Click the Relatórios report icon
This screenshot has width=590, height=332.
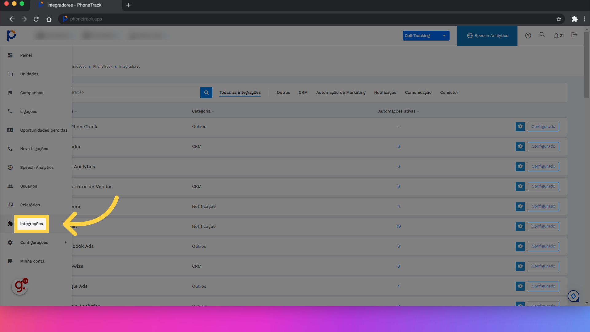[x=10, y=205]
